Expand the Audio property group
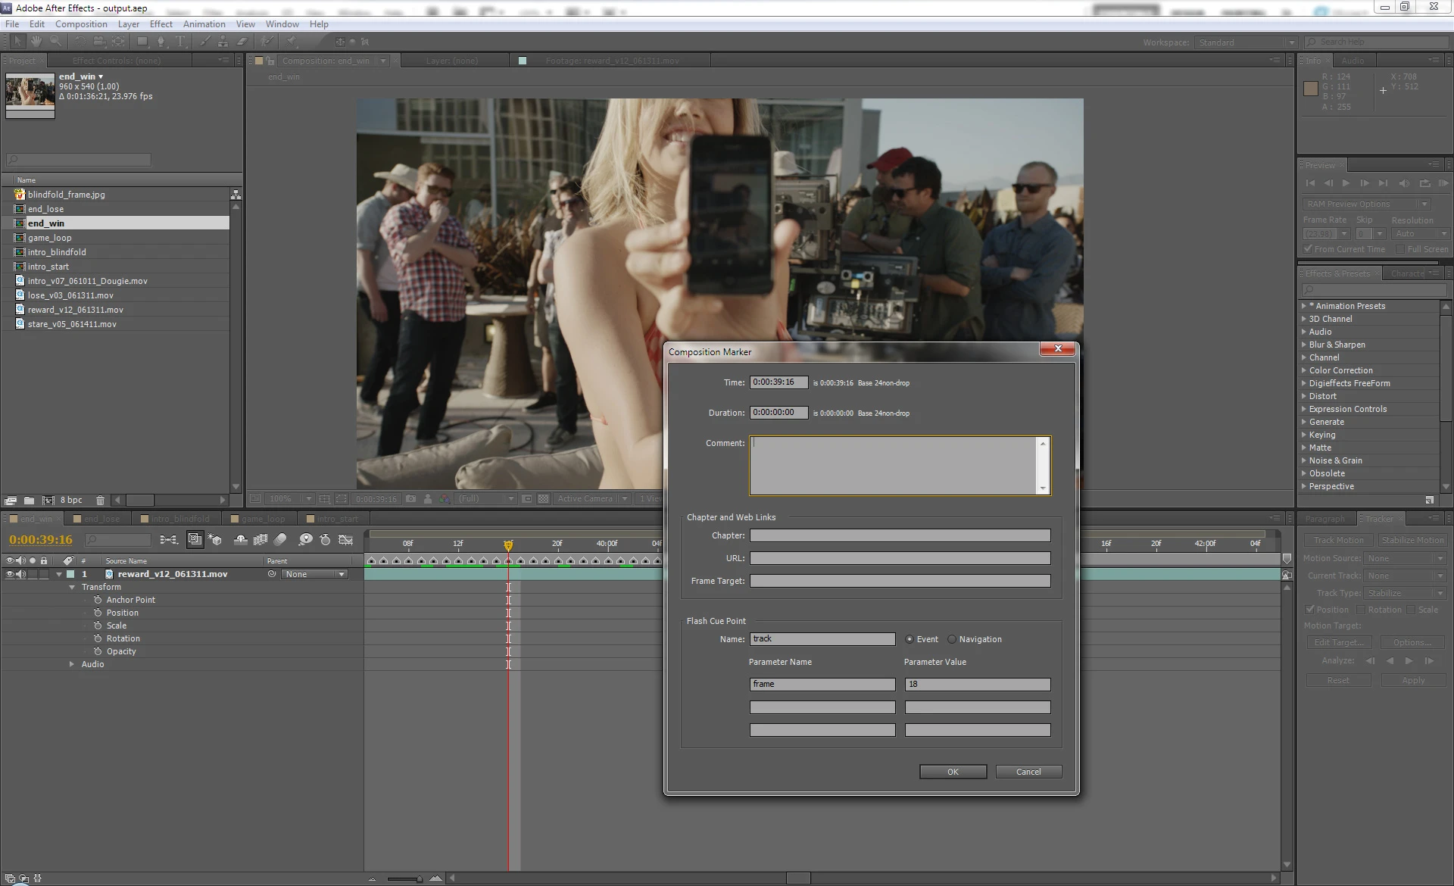This screenshot has width=1454, height=886. [72, 664]
